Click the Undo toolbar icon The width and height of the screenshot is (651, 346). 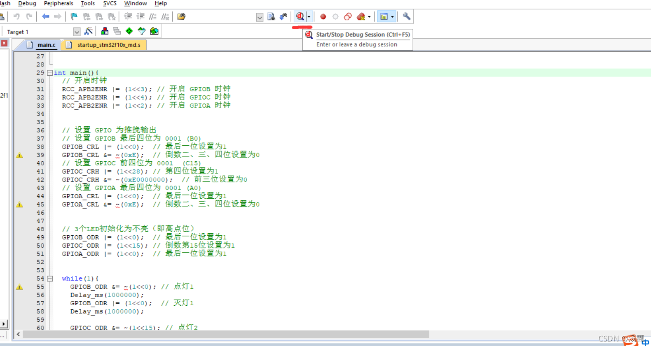point(16,16)
